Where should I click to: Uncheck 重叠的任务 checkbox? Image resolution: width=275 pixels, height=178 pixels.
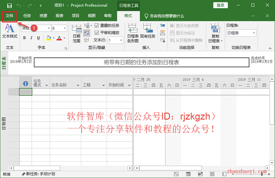[x=97, y=25]
